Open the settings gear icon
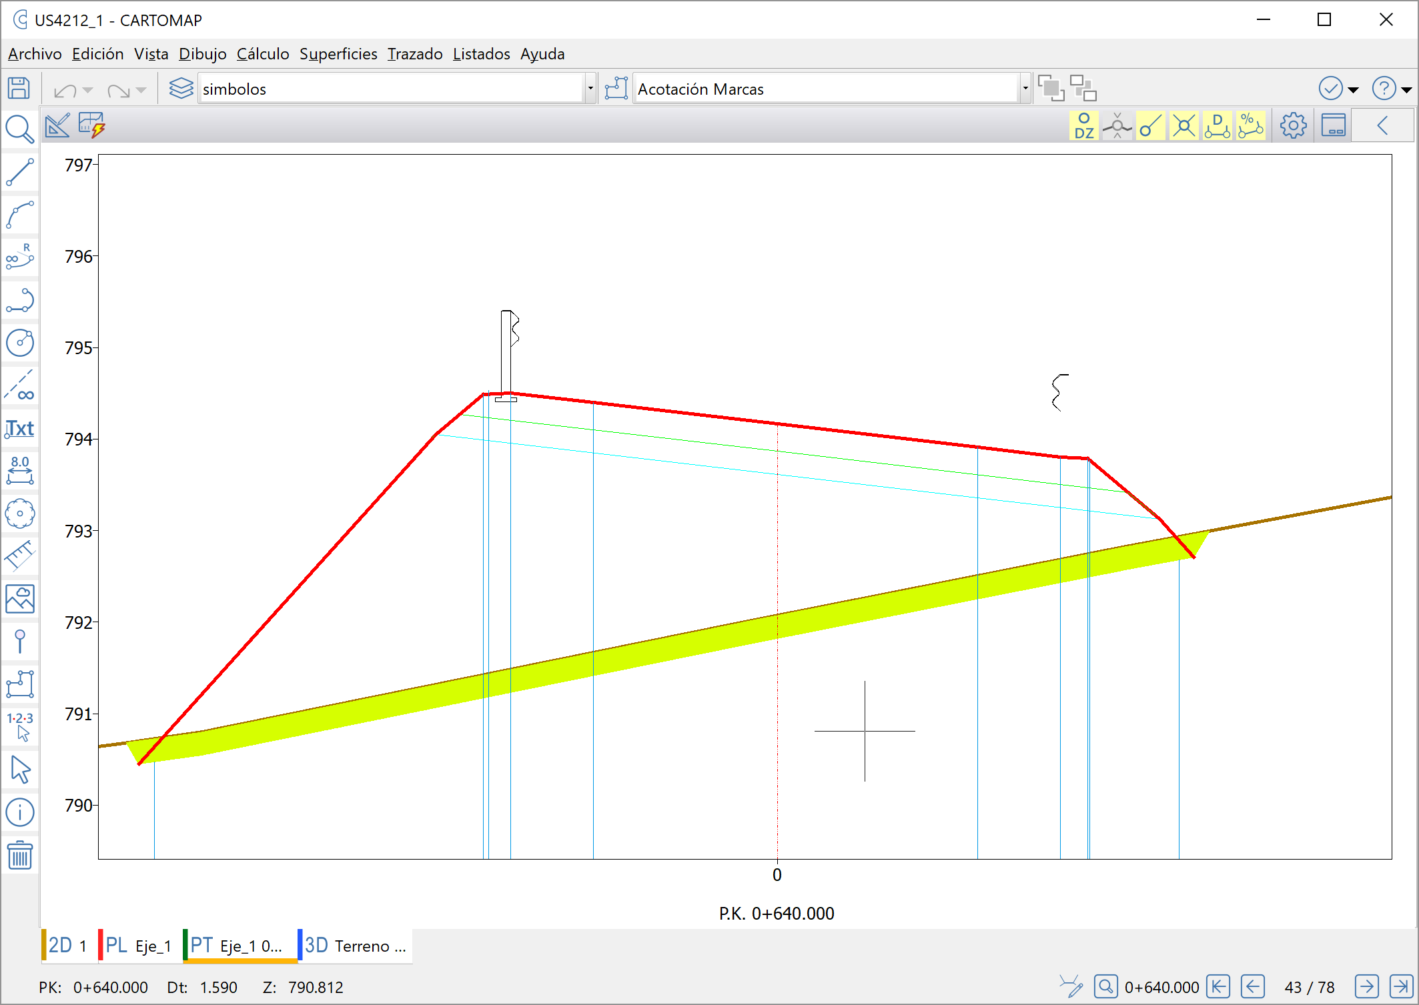 click(1293, 125)
